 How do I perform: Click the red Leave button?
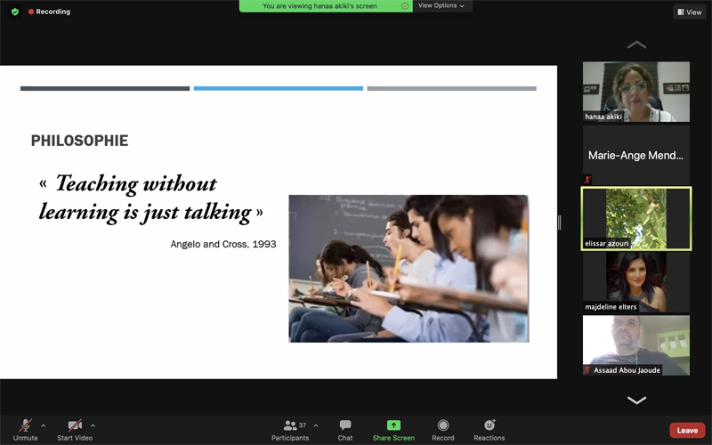(687, 430)
